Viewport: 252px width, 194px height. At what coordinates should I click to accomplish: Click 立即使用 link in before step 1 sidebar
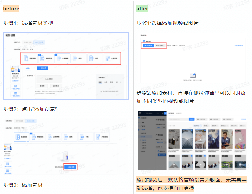[15, 81]
